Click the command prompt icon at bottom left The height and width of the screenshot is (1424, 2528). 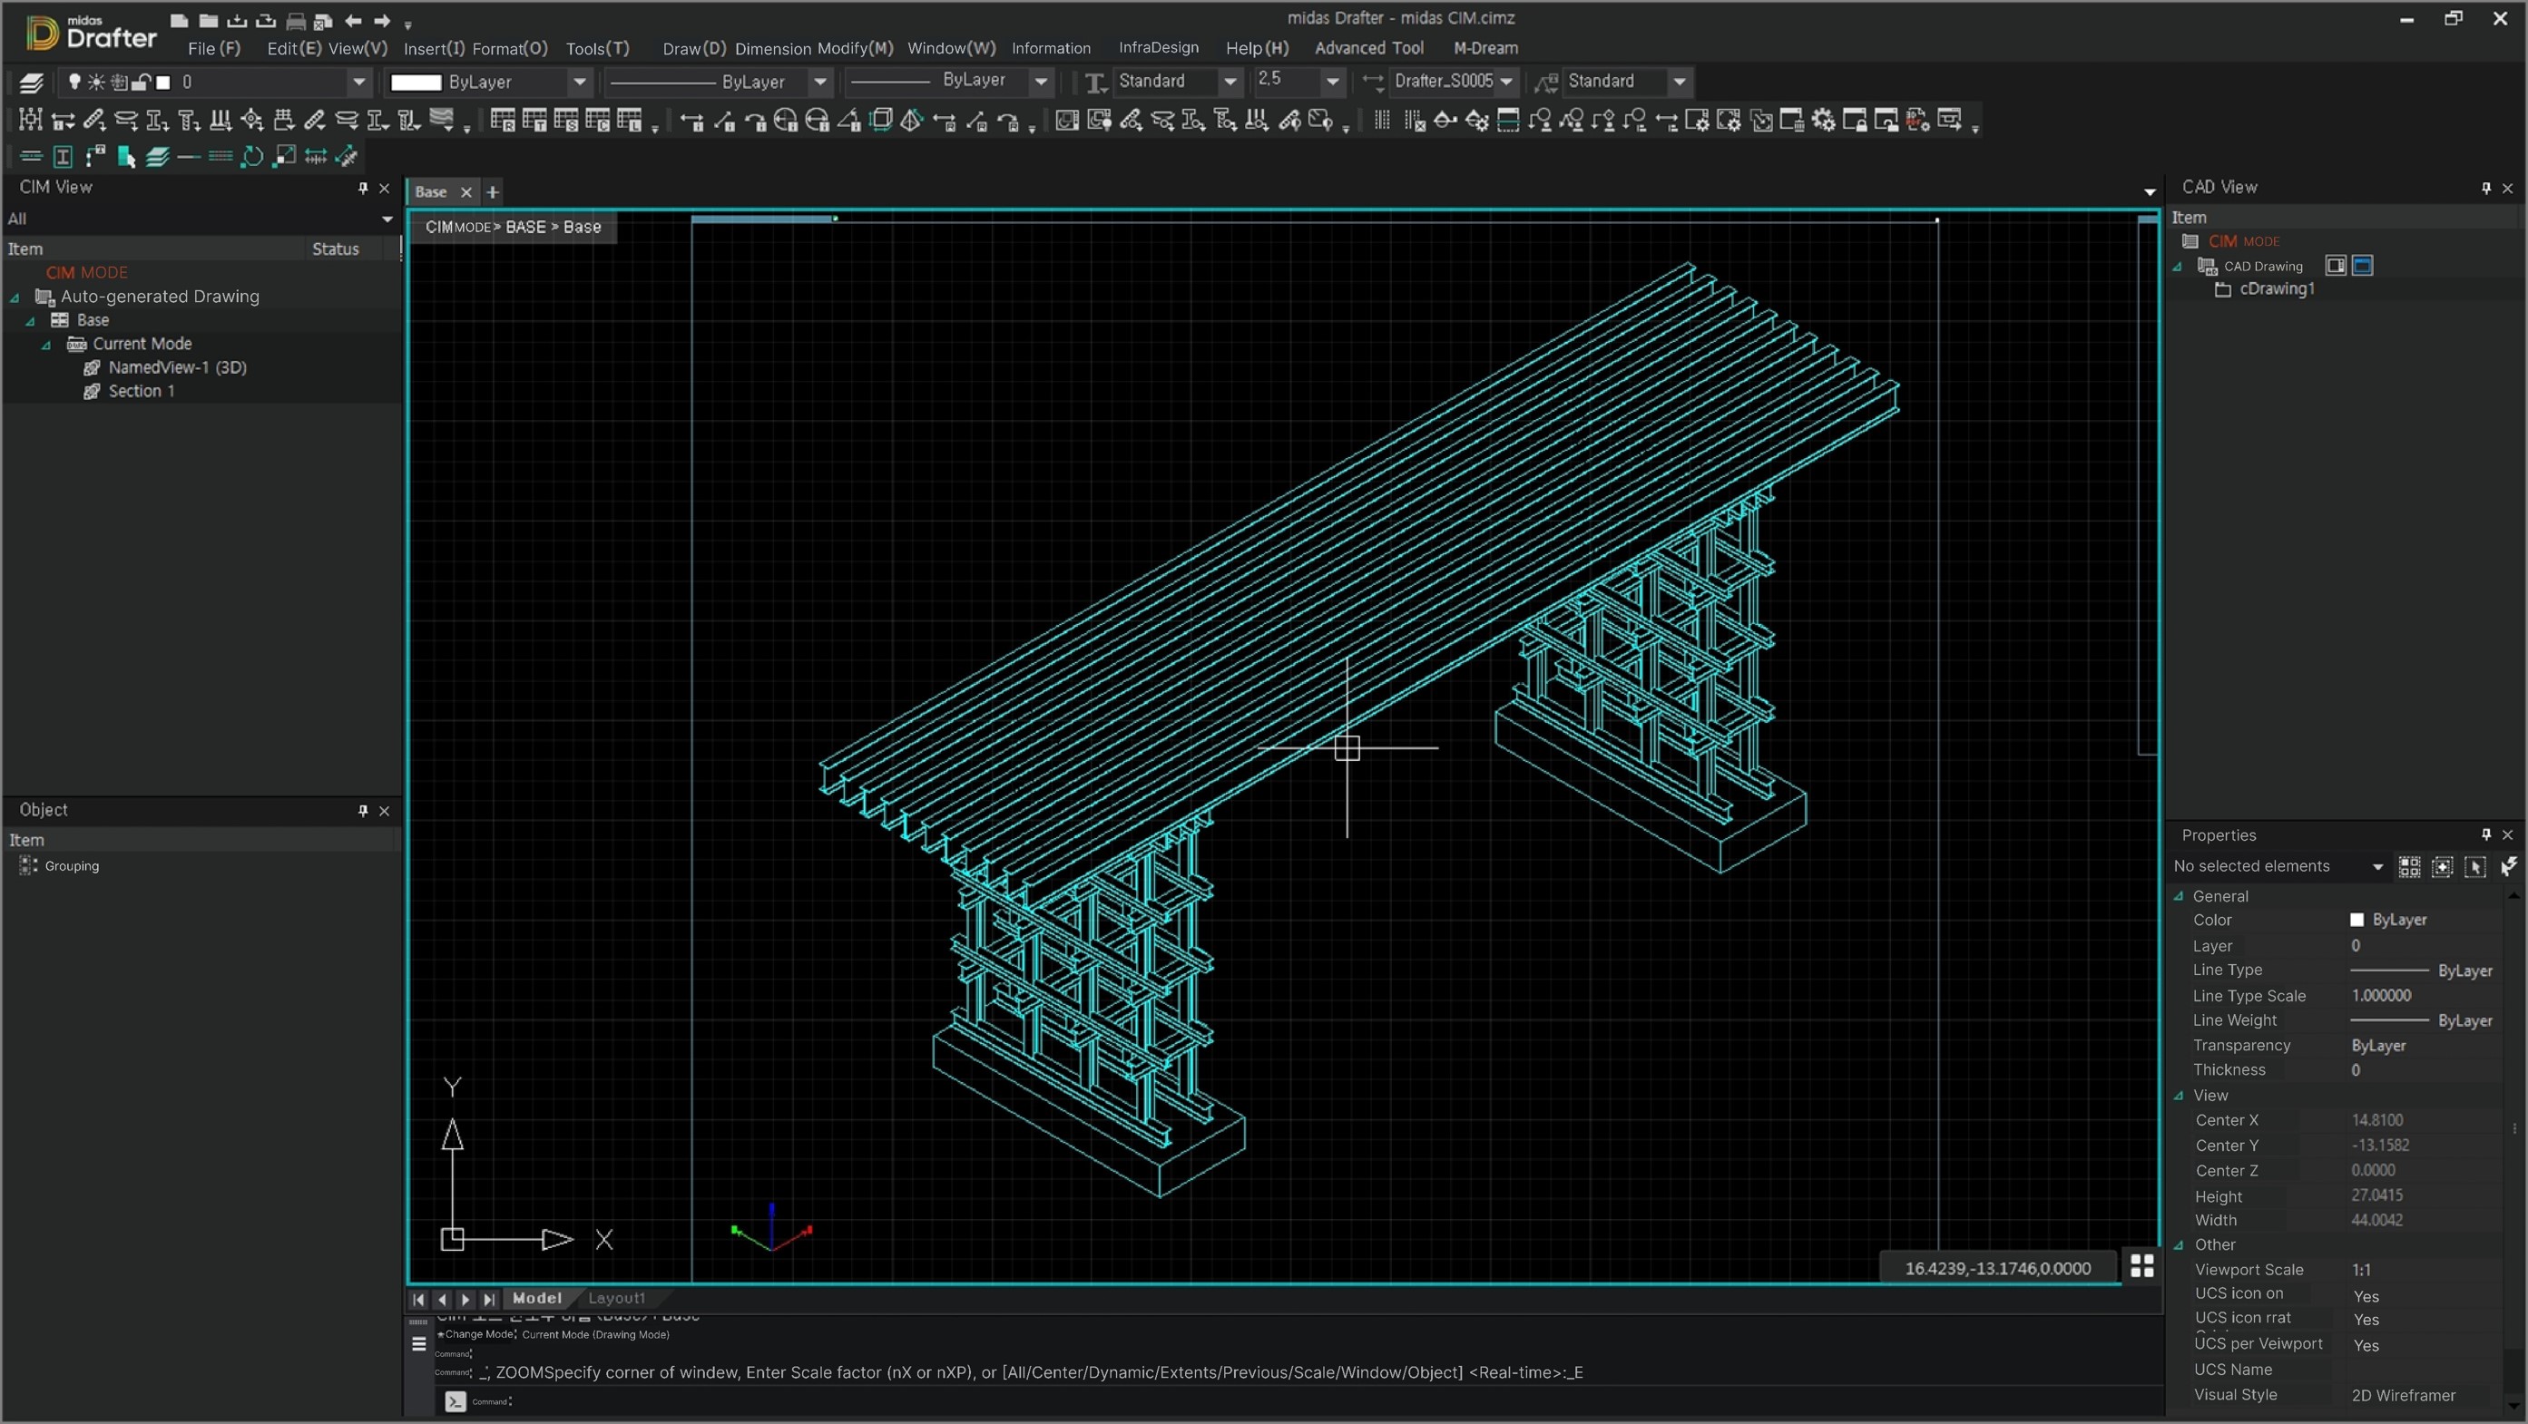click(x=454, y=1401)
